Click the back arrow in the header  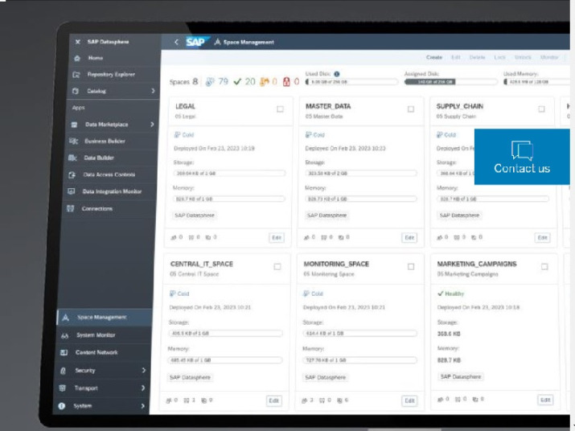click(x=176, y=42)
